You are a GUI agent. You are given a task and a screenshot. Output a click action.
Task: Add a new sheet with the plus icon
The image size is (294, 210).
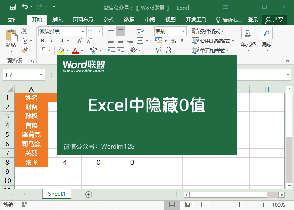tap(88, 194)
